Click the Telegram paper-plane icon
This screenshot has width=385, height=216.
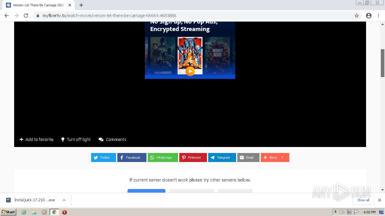tap(213, 157)
